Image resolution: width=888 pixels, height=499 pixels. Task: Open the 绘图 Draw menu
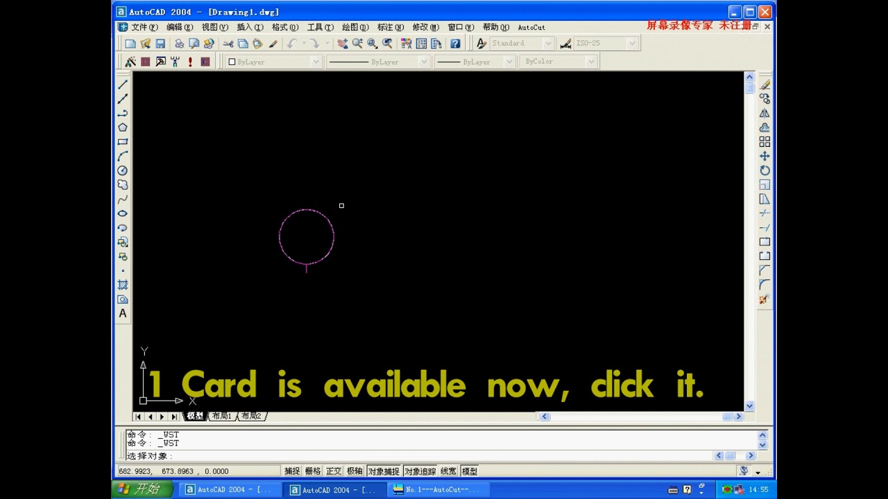click(355, 27)
